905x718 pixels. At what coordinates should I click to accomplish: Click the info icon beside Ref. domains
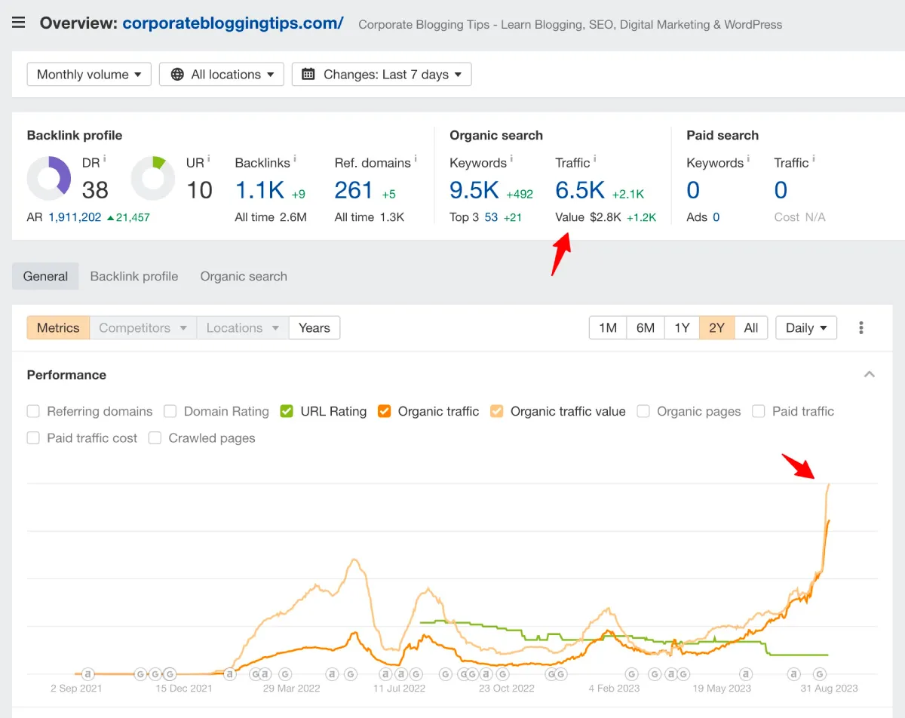point(416,158)
